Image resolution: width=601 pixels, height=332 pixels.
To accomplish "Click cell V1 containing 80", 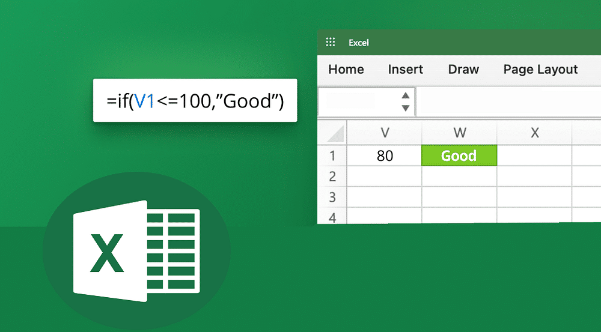I will tap(385, 155).
